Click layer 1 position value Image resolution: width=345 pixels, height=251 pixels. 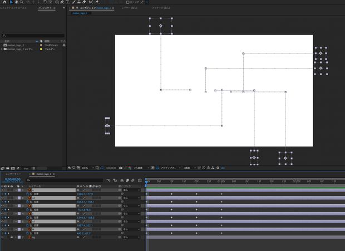[x=85, y=194]
